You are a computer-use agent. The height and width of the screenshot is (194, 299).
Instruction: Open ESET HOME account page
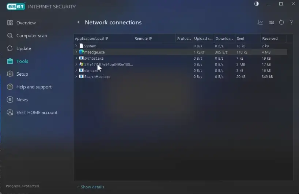(37, 113)
